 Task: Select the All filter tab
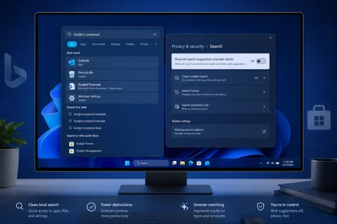[x=72, y=44]
